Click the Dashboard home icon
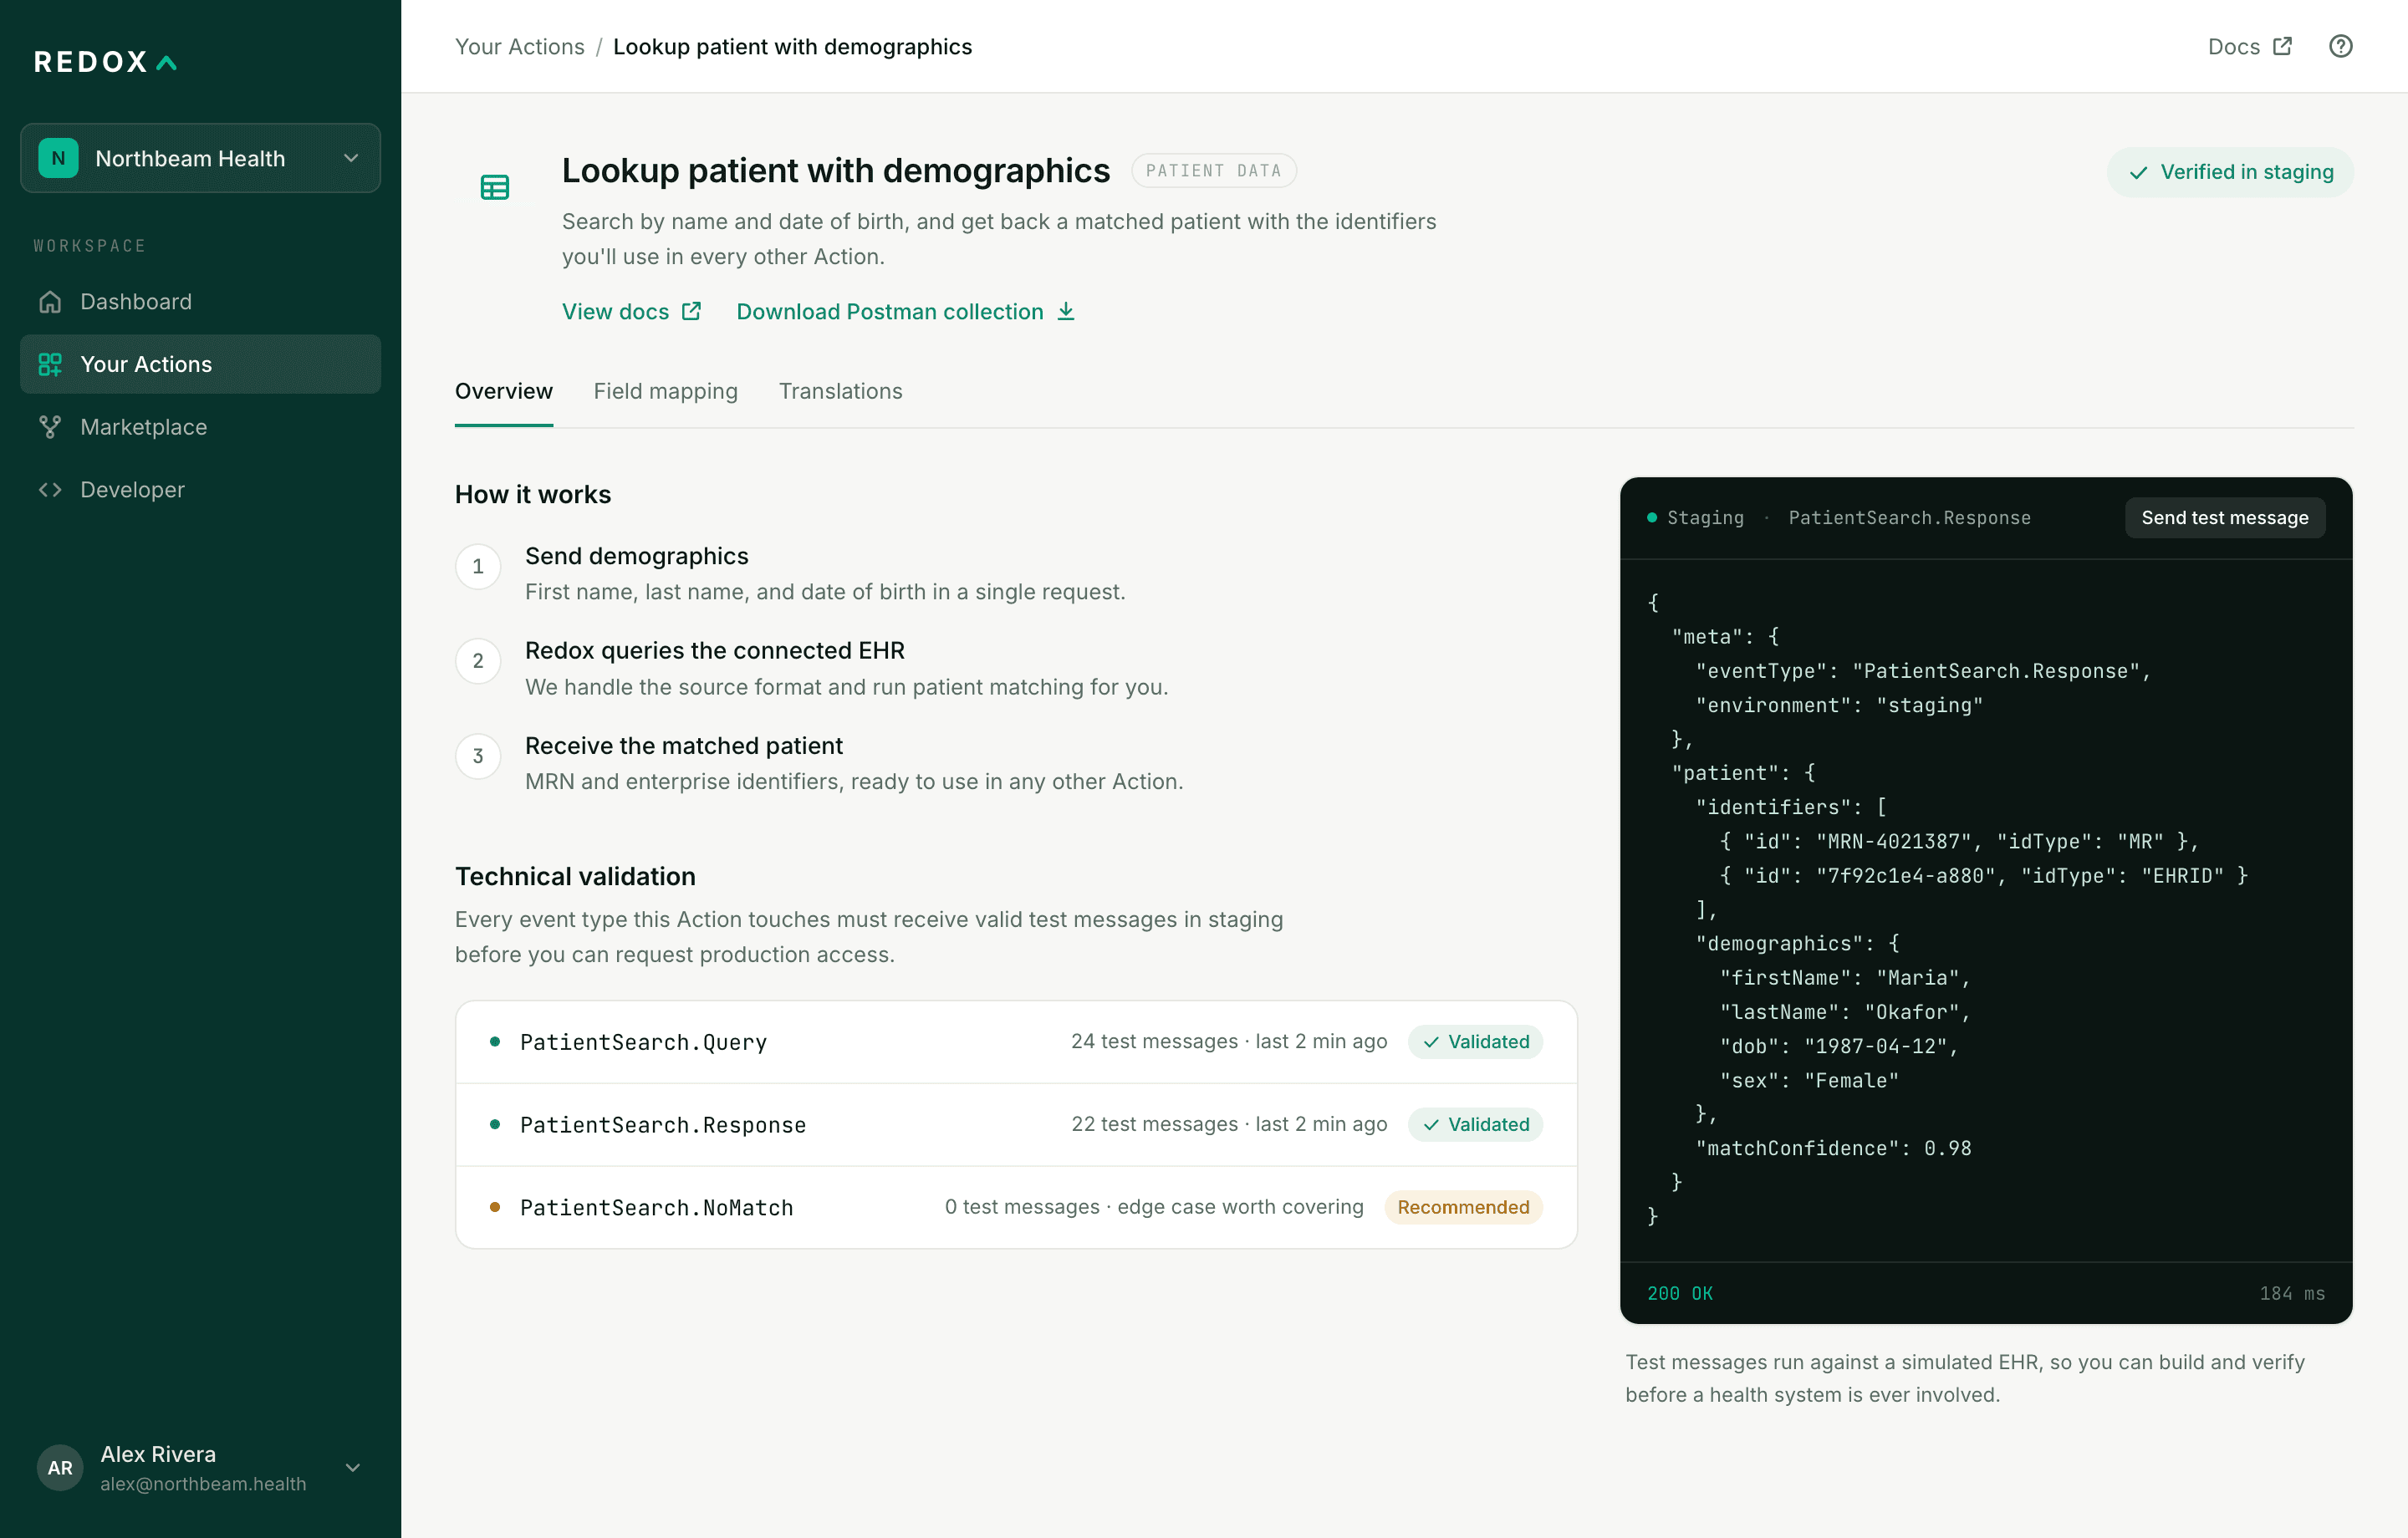This screenshot has height=1538, width=2408. click(50, 302)
